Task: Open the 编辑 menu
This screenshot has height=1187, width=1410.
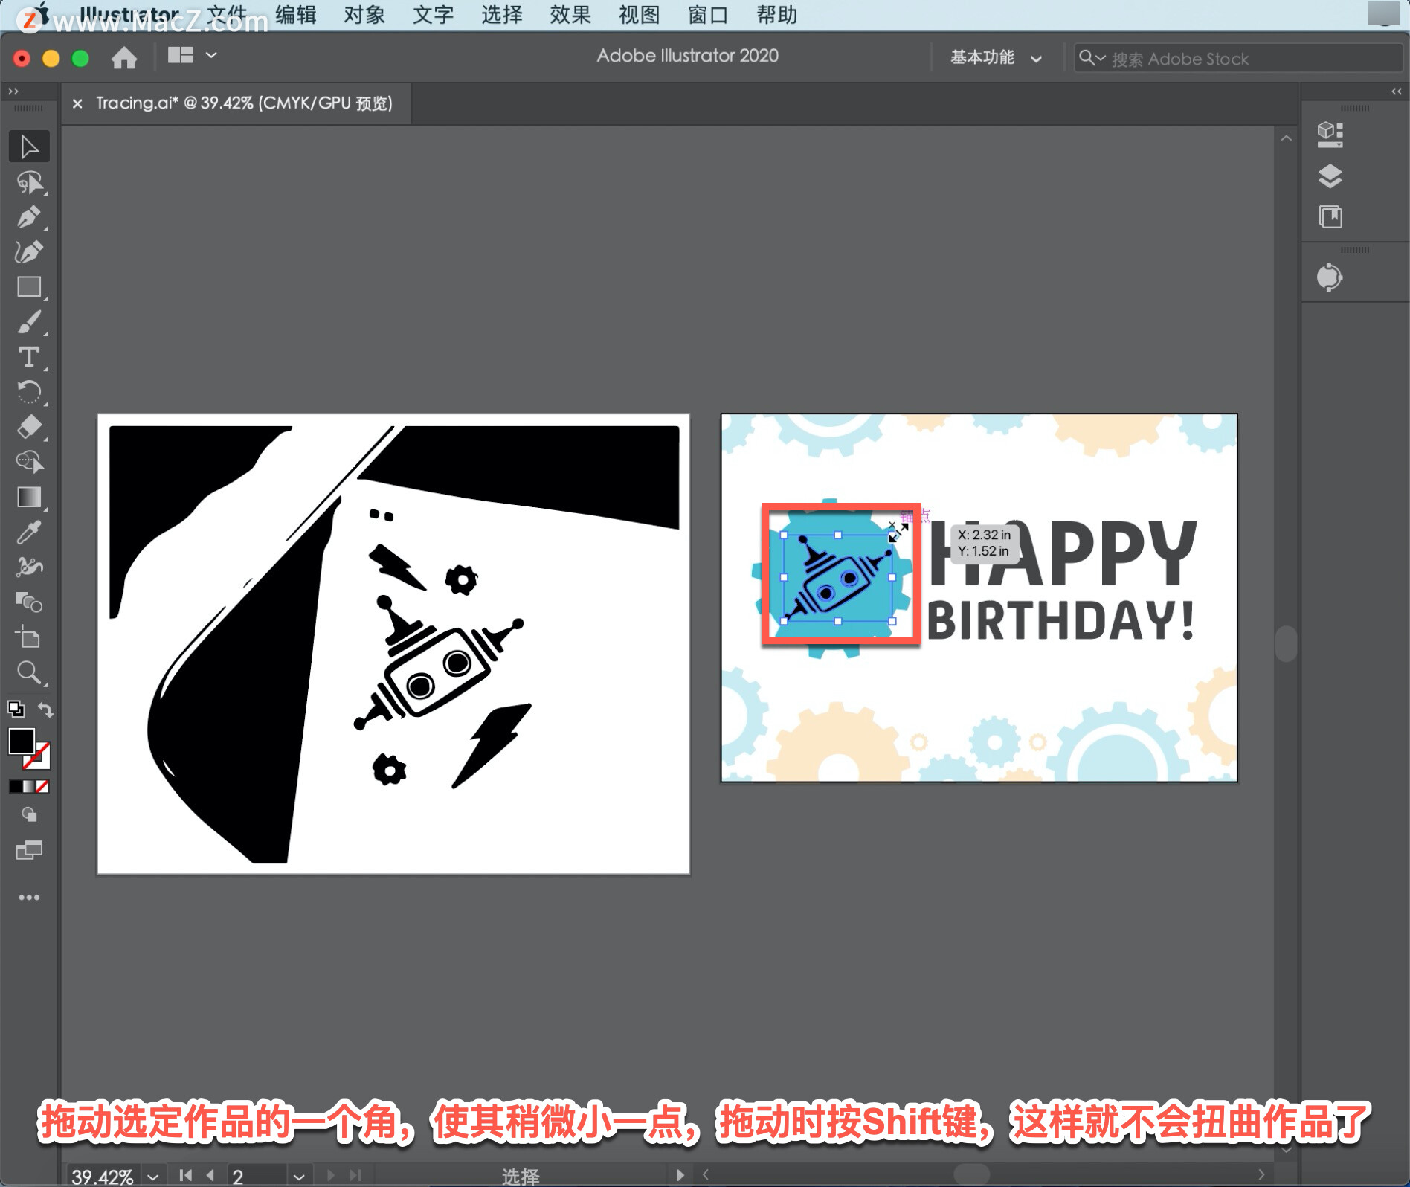Action: click(x=296, y=14)
